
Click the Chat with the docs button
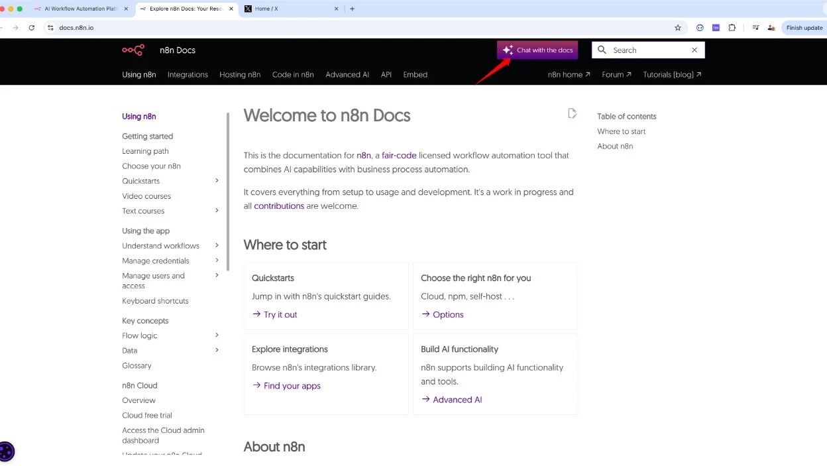click(537, 50)
